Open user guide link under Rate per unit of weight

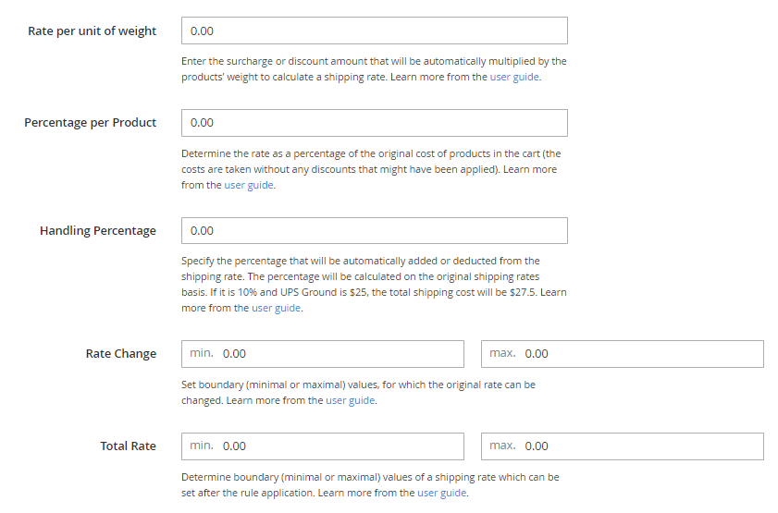pos(514,78)
